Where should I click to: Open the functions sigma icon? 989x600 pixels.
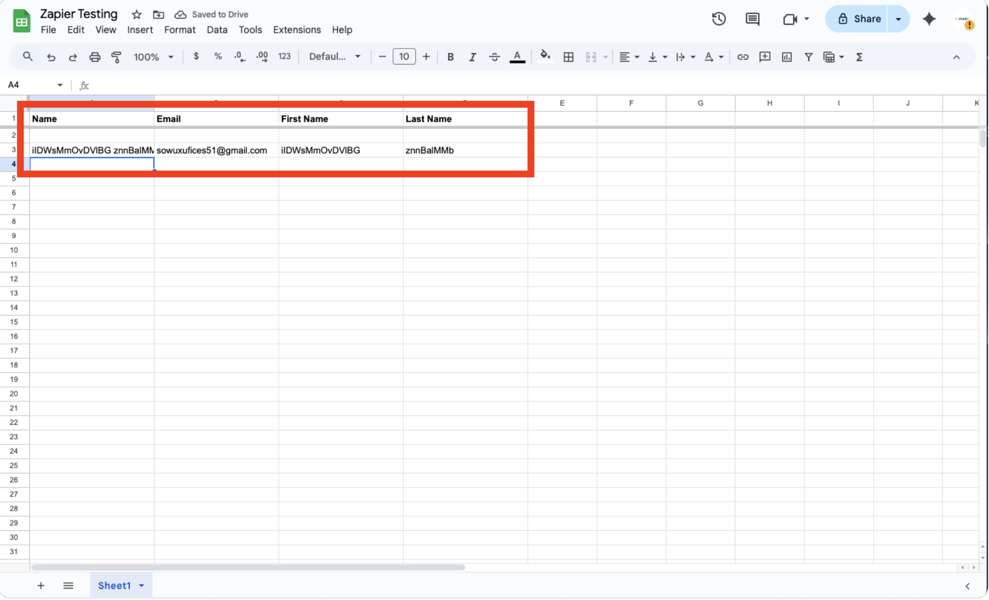point(859,57)
